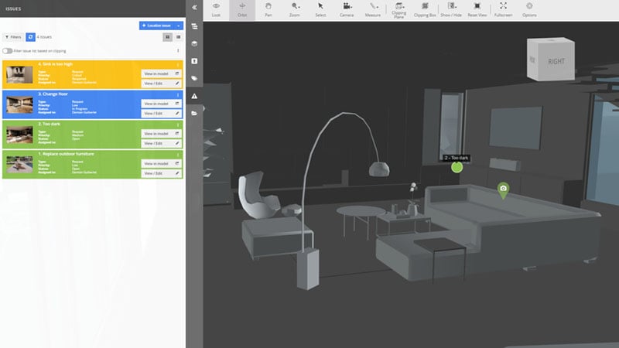The width and height of the screenshot is (619, 348).
Task: Select the Look navigation tool
Action: coord(216,10)
